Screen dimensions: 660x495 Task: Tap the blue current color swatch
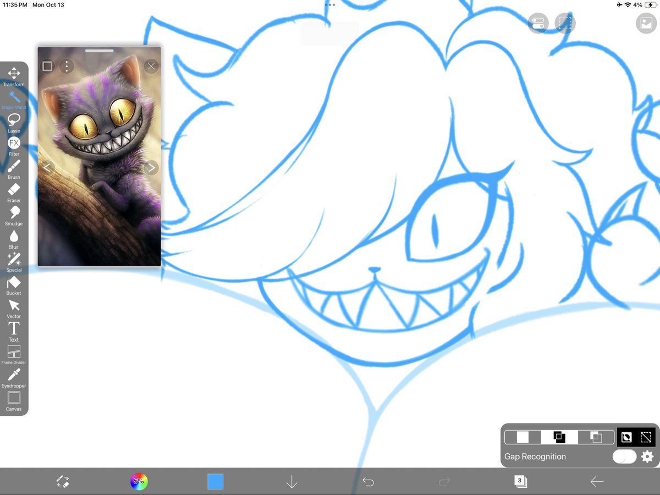216,482
